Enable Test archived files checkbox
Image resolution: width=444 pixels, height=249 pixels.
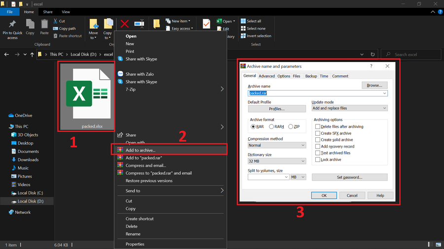coord(318,153)
